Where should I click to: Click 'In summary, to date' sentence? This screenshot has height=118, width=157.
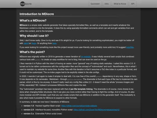click(x=44, y=102)
